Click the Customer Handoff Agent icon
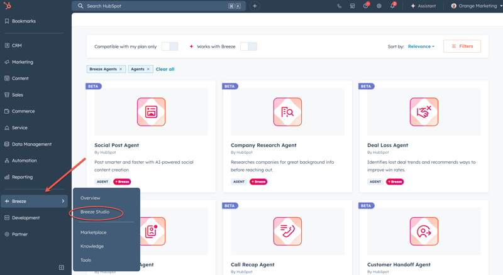503x275 pixels. (424, 232)
